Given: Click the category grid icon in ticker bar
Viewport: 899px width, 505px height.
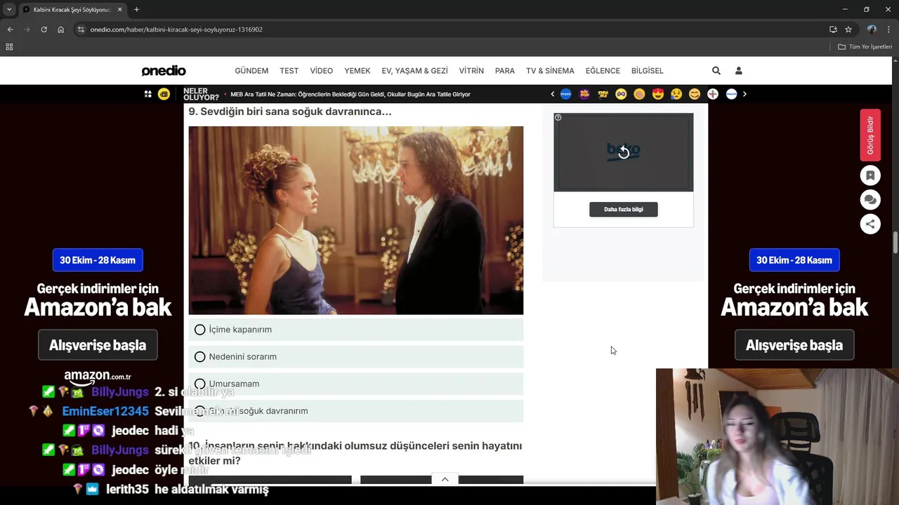Looking at the screenshot, I should click(x=147, y=94).
